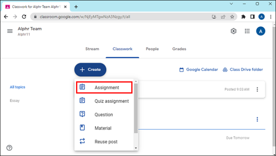
Task: Open the class settings gear icon
Action: (x=234, y=31)
